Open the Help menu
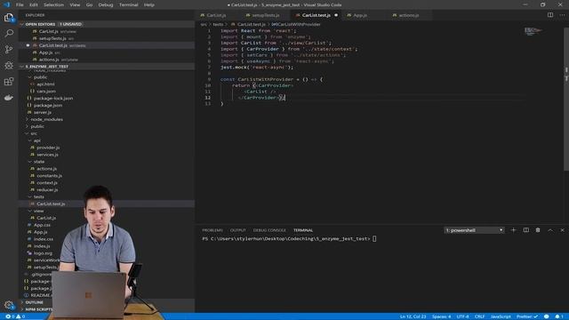 point(149,4)
